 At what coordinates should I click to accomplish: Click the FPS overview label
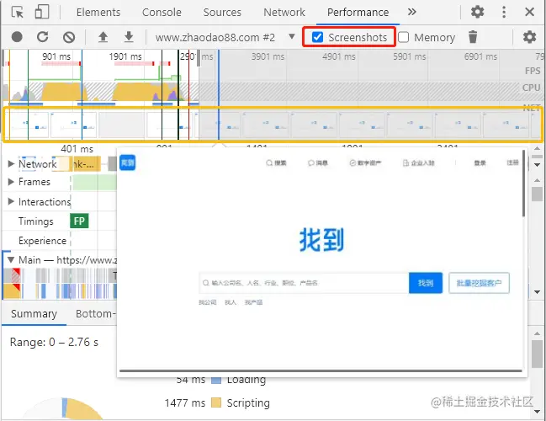533,71
